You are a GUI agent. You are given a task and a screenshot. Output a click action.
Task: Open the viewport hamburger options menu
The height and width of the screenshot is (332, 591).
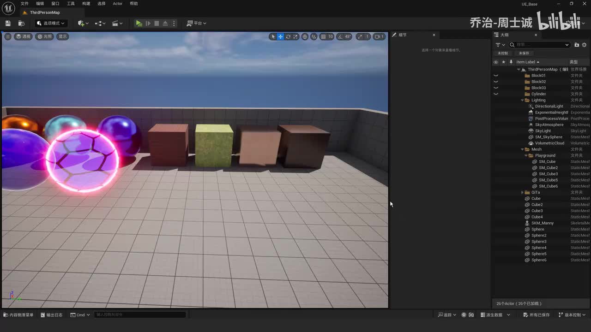point(8,36)
